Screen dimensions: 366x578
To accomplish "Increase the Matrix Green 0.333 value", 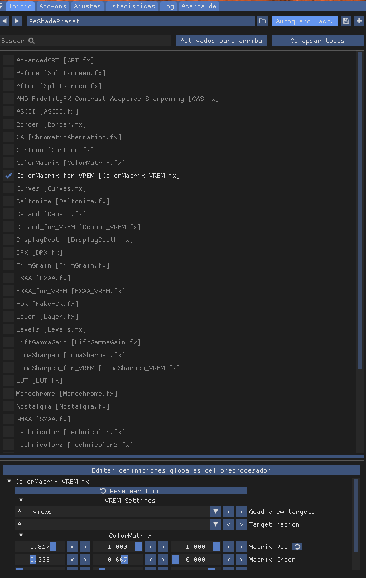I will 85,560.
